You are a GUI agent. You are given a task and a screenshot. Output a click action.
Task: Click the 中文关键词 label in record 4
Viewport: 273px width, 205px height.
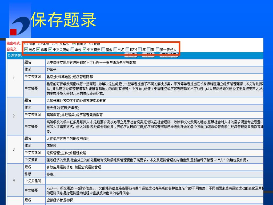coord(33,181)
